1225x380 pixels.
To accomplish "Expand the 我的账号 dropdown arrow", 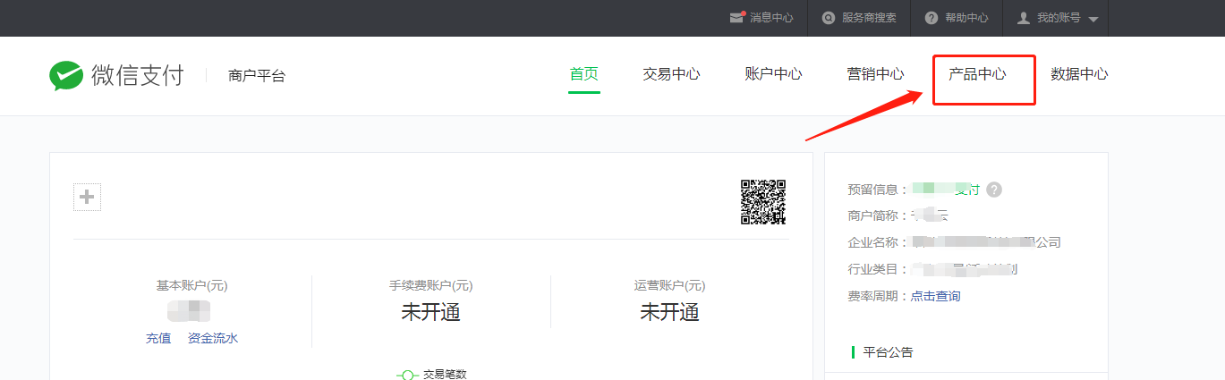I will (x=1093, y=19).
